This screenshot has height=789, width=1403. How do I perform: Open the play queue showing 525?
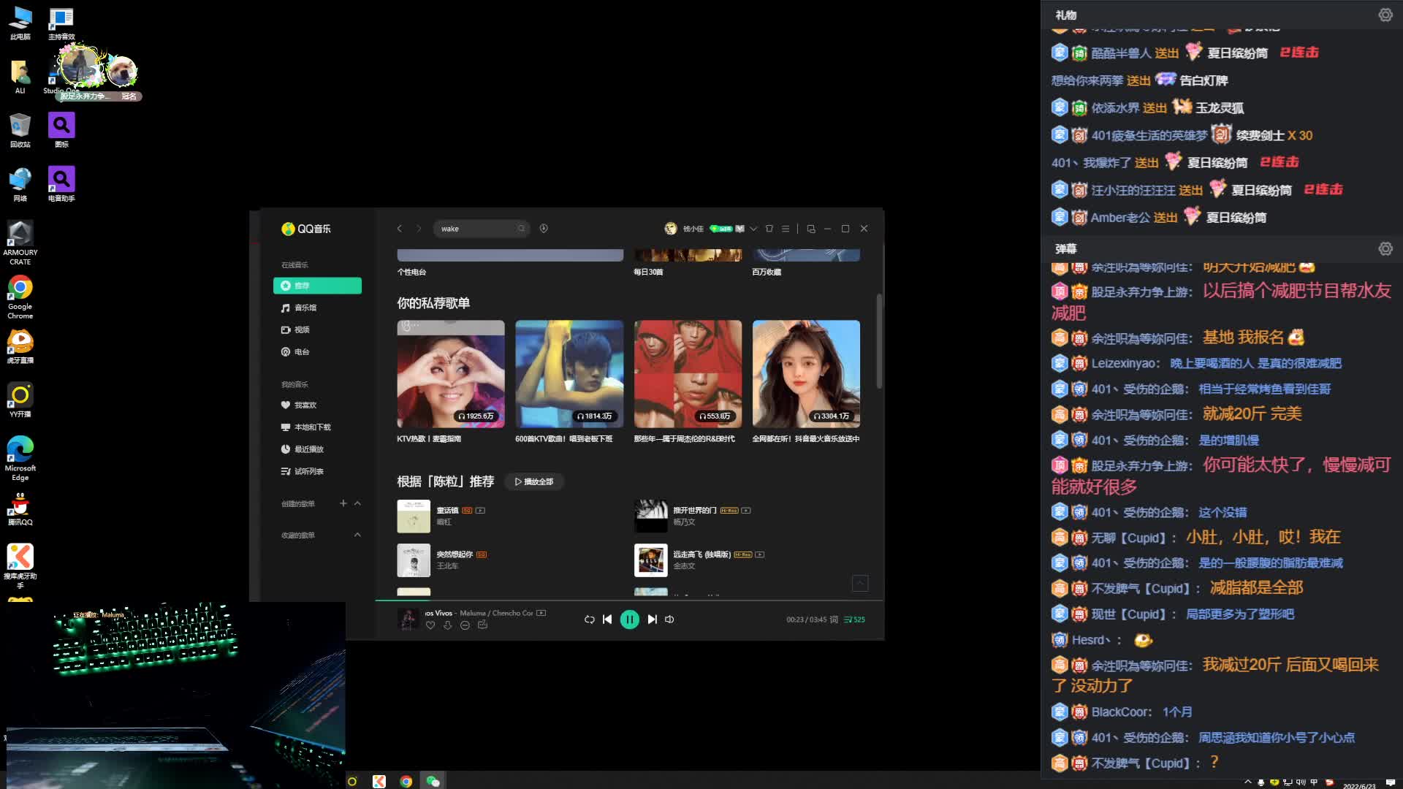click(854, 620)
